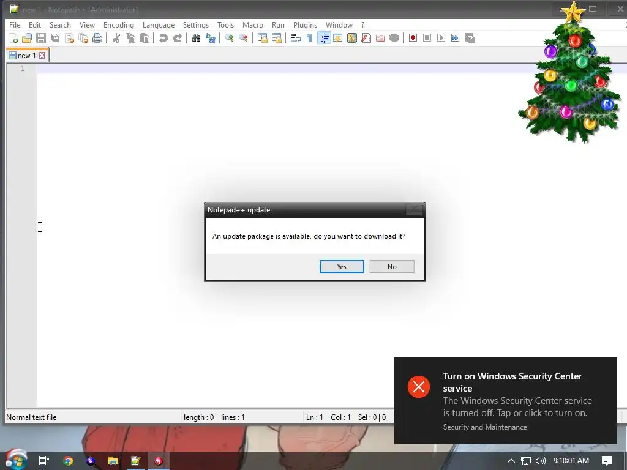Click No to decline the update
Viewport: 627px width, 470px height.
[x=392, y=267]
